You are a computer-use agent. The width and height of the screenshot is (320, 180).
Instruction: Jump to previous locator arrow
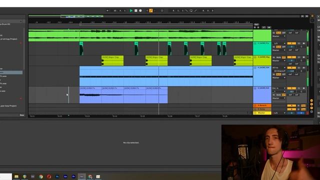coord(255,27)
